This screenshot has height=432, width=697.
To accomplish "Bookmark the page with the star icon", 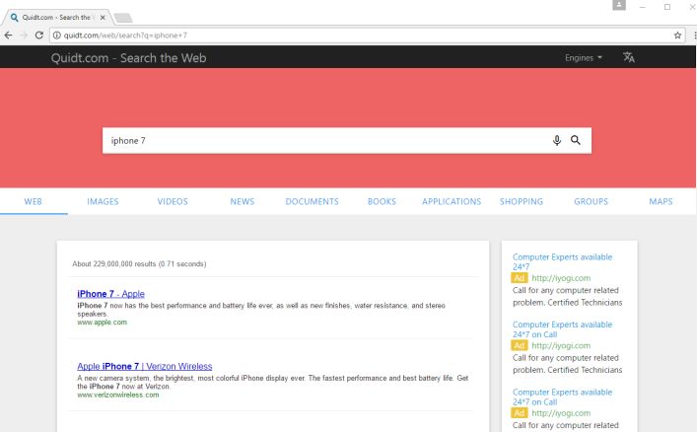I will [x=677, y=36].
